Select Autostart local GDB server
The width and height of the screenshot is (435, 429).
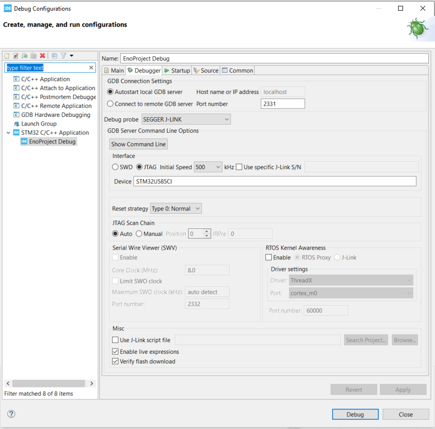[110, 92]
